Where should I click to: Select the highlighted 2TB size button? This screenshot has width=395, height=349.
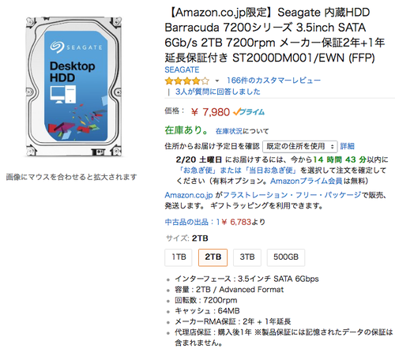pos(213,257)
